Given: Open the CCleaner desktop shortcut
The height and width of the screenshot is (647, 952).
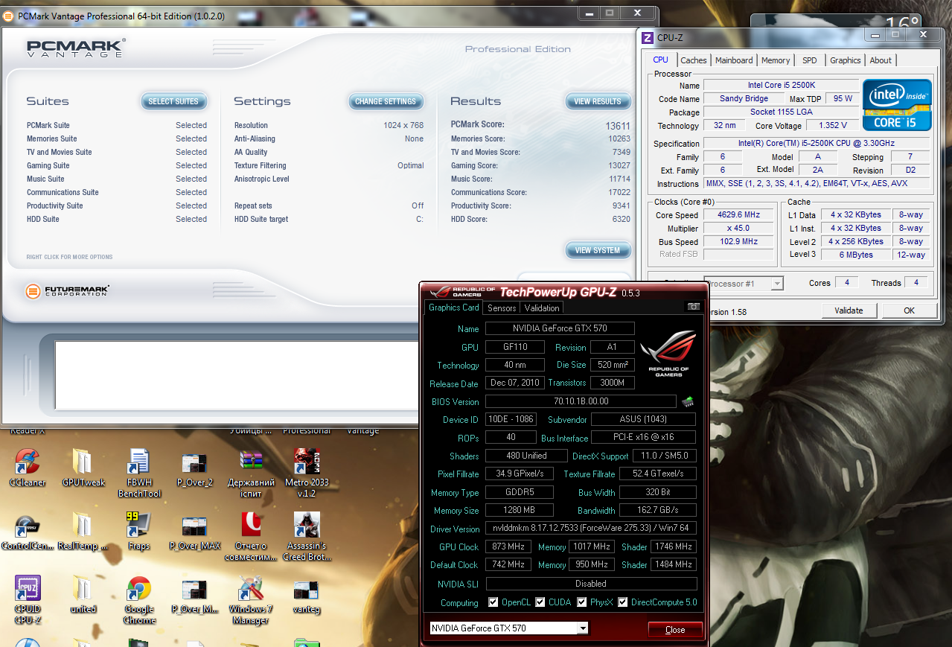Looking at the screenshot, I should tap(28, 468).
